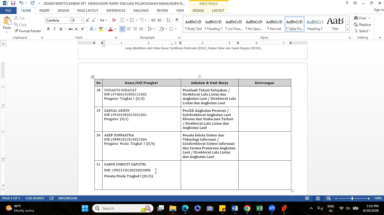Toggle Italic formatting
The height and width of the screenshot is (215, 384).
pos(55,29)
